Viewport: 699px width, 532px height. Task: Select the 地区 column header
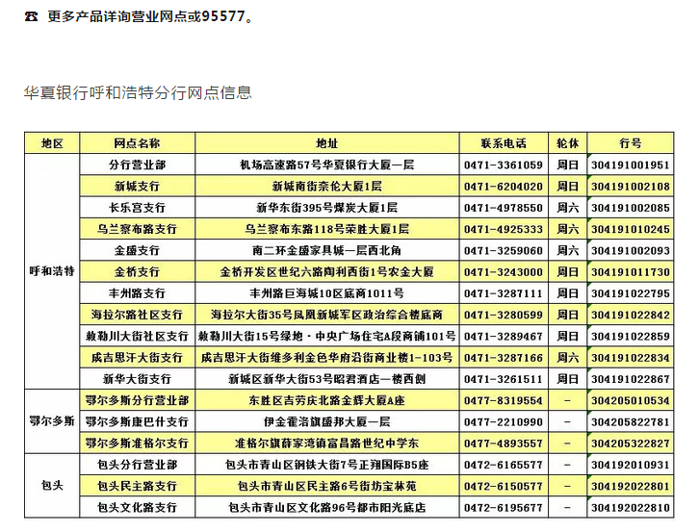tap(52, 143)
